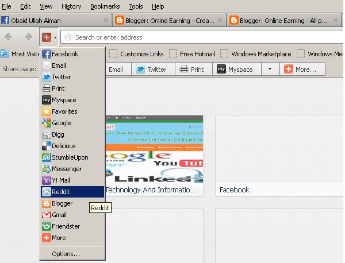Viewport: 345px width, 263px height.
Task: Open the AddThis button dropdown arrow
Action: tap(55, 37)
